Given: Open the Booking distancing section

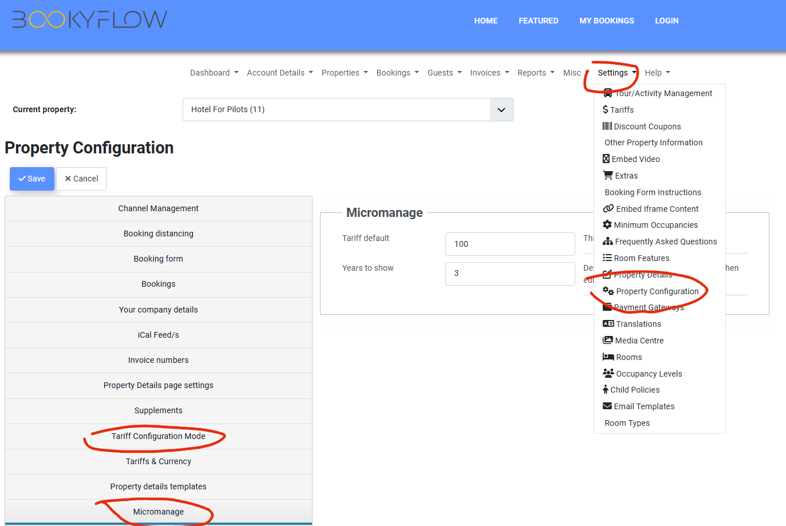Looking at the screenshot, I should pyautogui.click(x=159, y=234).
